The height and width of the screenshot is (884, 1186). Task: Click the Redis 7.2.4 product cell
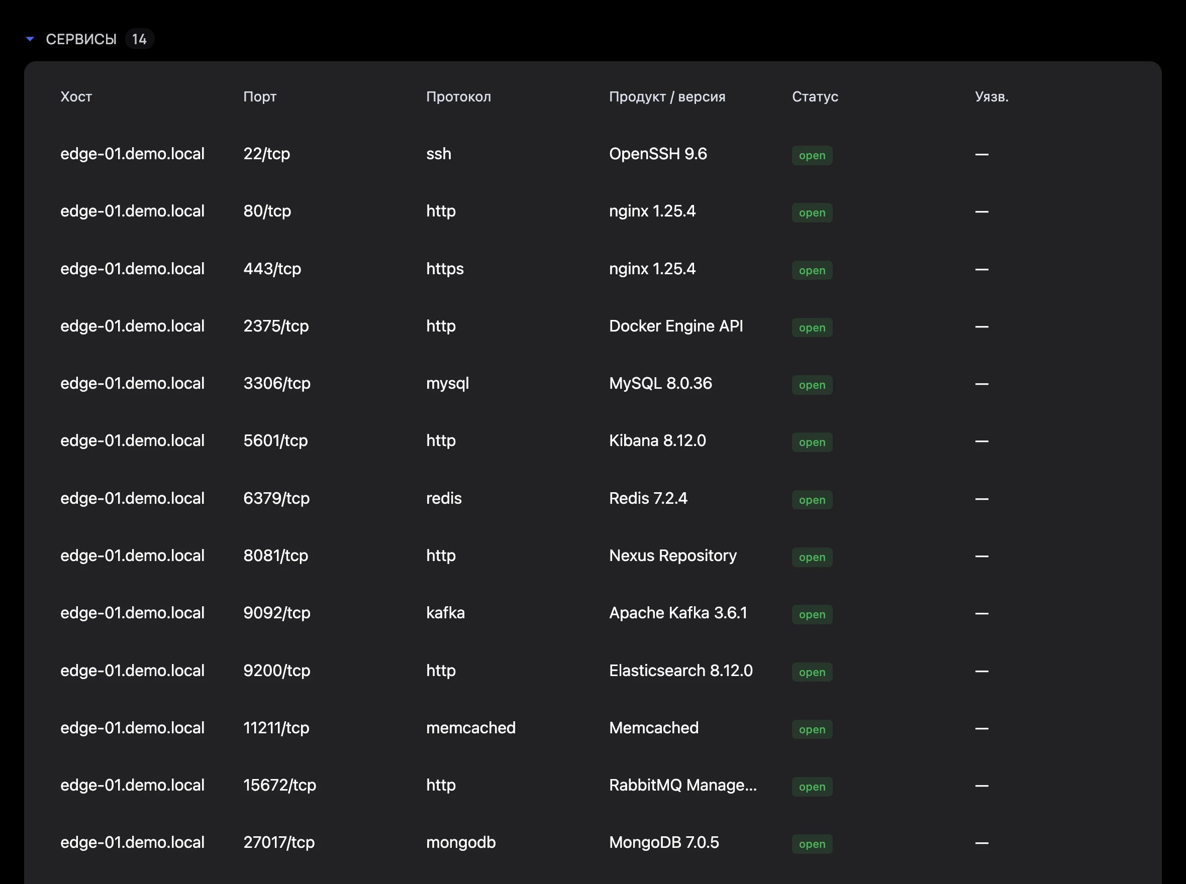(648, 498)
